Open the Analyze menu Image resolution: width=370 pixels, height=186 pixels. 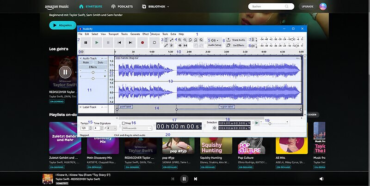[155, 34]
